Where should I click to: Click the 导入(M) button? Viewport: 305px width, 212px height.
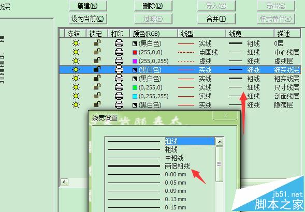click(x=216, y=6)
